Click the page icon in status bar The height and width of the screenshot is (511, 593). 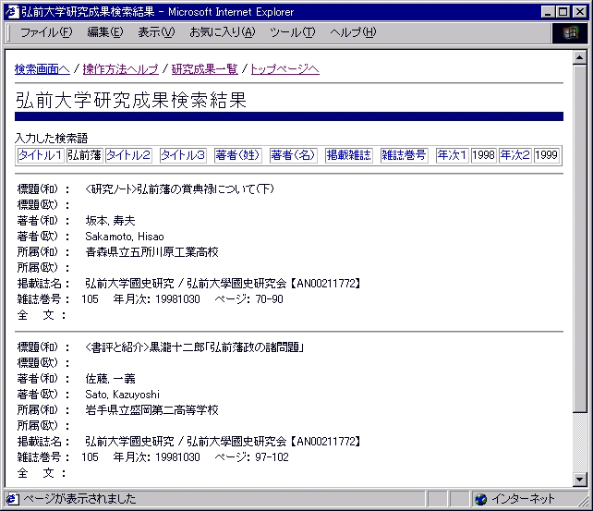coord(12,499)
